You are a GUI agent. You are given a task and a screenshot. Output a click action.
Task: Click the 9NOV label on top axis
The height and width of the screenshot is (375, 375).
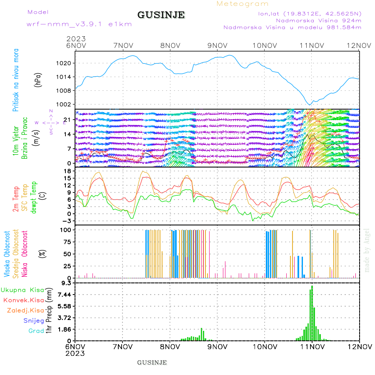[217, 45]
